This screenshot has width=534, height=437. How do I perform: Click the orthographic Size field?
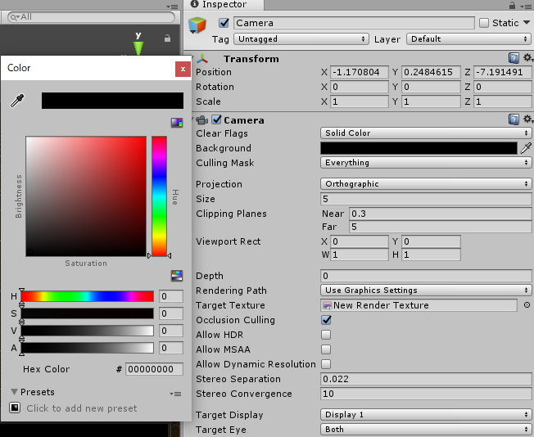tap(426, 199)
